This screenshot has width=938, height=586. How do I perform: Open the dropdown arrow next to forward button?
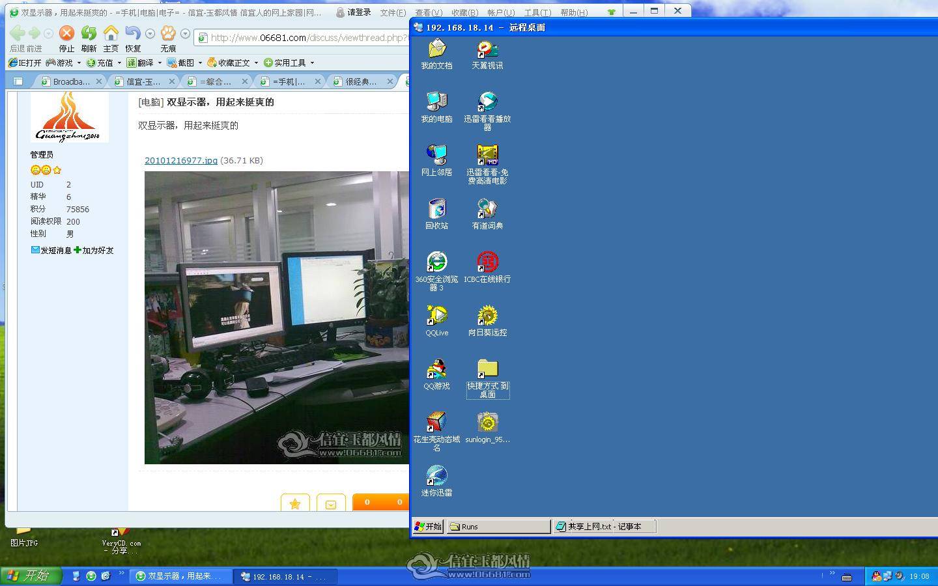point(48,34)
